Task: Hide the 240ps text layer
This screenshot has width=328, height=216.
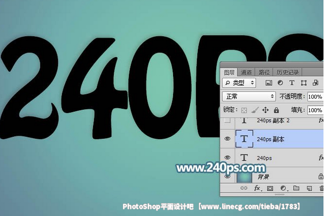Action: click(227, 157)
